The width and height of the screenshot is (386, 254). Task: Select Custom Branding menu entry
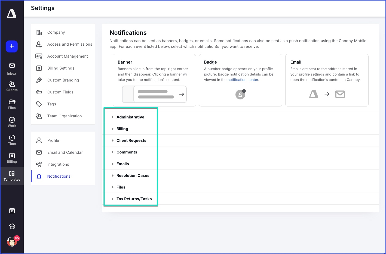pyautogui.click(x=63, y=80)
